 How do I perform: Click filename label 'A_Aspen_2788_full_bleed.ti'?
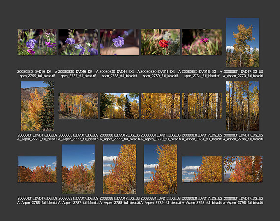119,203
